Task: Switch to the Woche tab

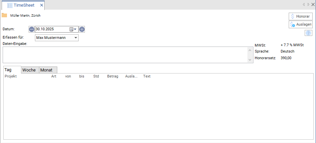Action: click(30, 70)
